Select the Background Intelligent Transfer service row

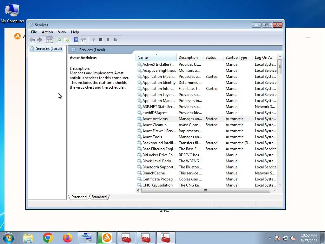[207, 143]
